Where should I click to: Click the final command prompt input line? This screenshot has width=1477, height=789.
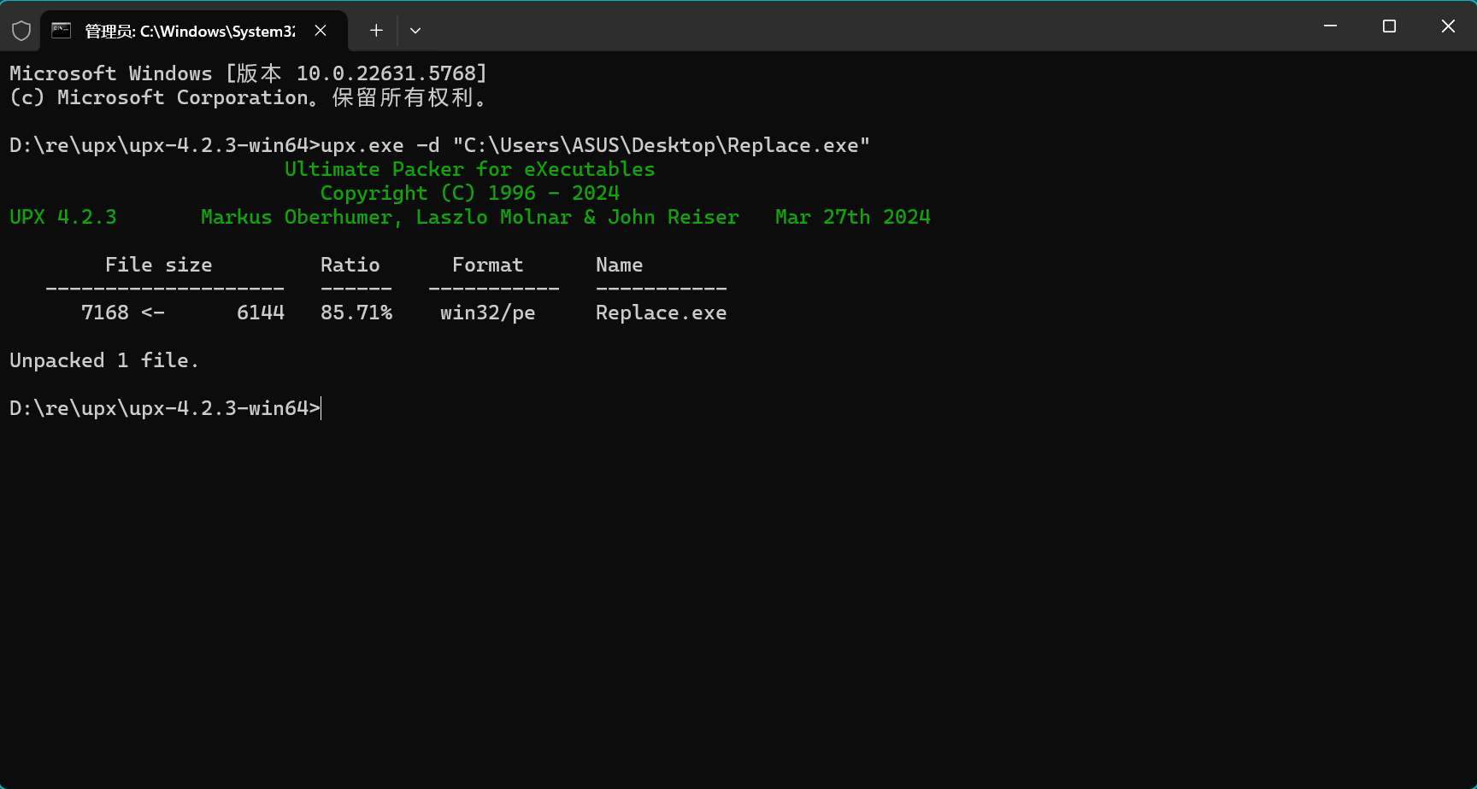click(x=166, y=408)
